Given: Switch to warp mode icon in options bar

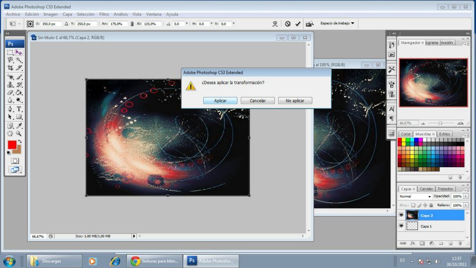Looking at the screenshot, I should 275,24.
